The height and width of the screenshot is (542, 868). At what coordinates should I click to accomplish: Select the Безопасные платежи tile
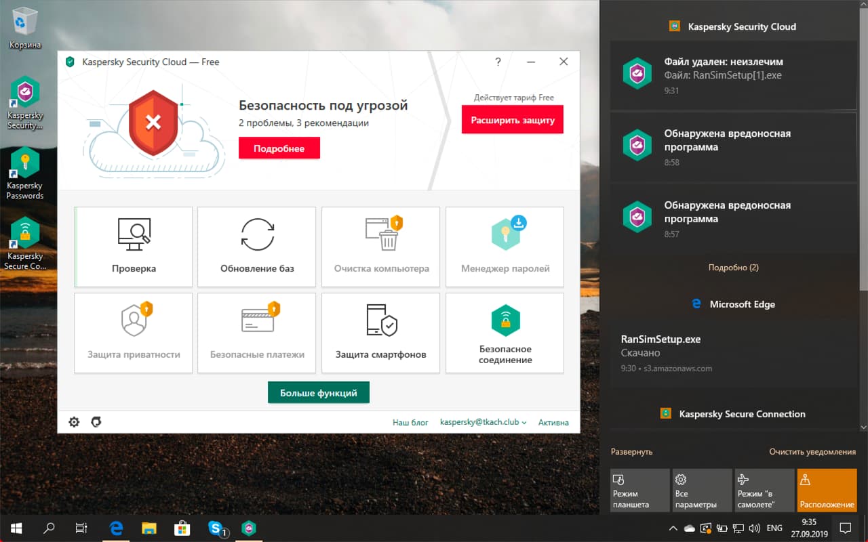pos(256,333)
